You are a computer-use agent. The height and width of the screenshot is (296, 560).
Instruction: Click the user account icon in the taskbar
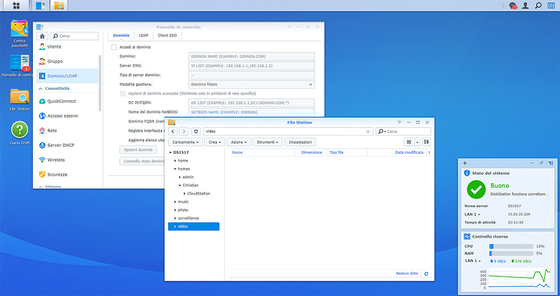[526, 6]
